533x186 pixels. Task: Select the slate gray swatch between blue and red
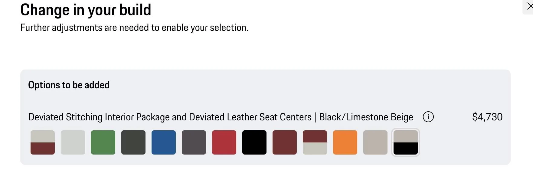194,142
